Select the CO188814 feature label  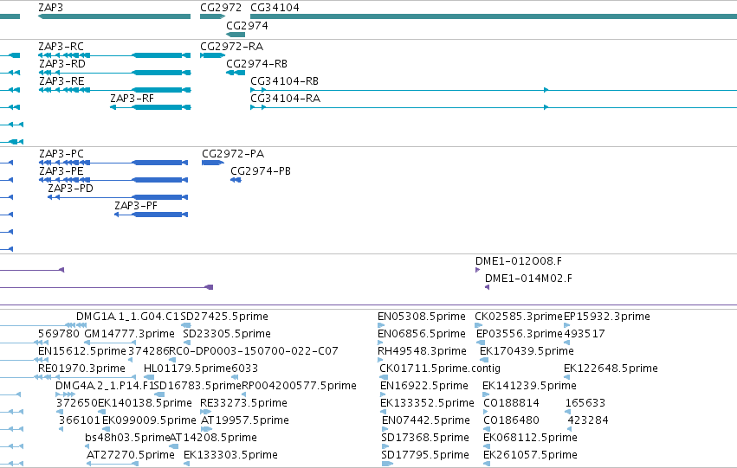point(511,403)
